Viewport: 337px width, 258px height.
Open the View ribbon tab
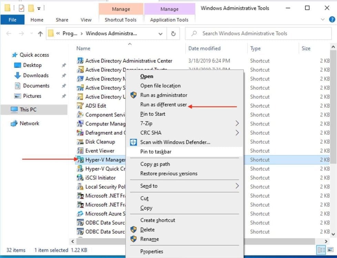86,20
